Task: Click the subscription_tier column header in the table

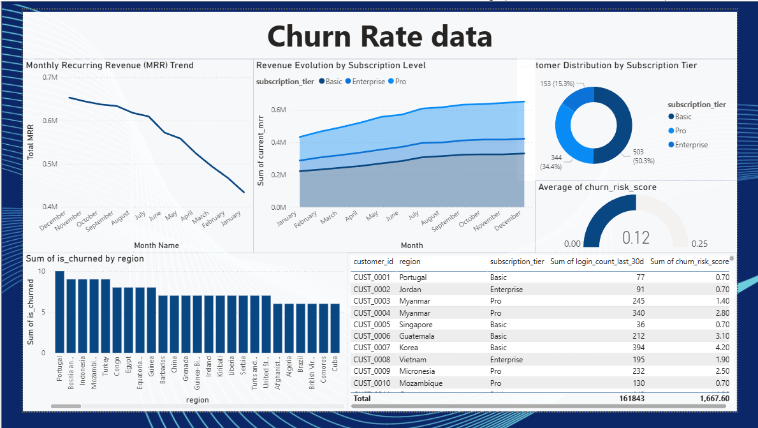Action: 517,262
